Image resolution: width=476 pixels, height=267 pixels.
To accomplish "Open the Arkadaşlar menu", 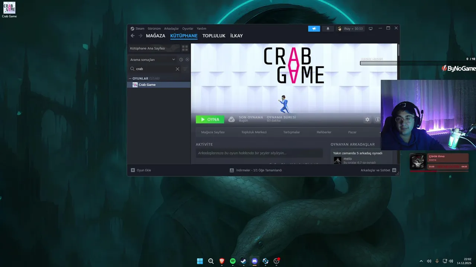I will (x=171, y=29).
